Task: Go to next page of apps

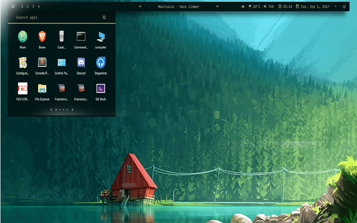Action: (72, 109)
